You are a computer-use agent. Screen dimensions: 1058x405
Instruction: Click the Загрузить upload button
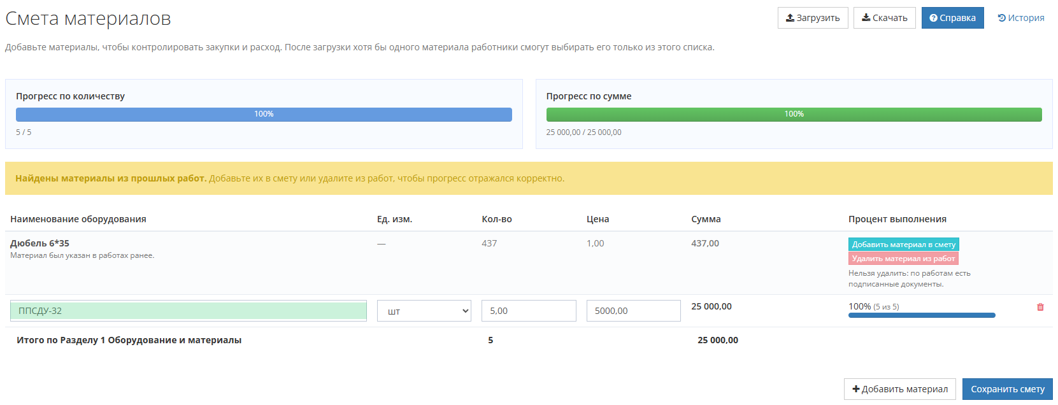(812, 18)
